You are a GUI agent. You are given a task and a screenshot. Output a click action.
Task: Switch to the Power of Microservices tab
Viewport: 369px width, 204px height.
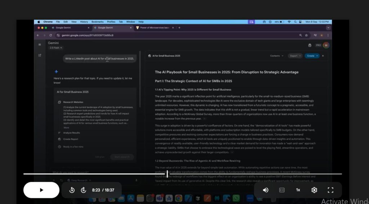154,28
